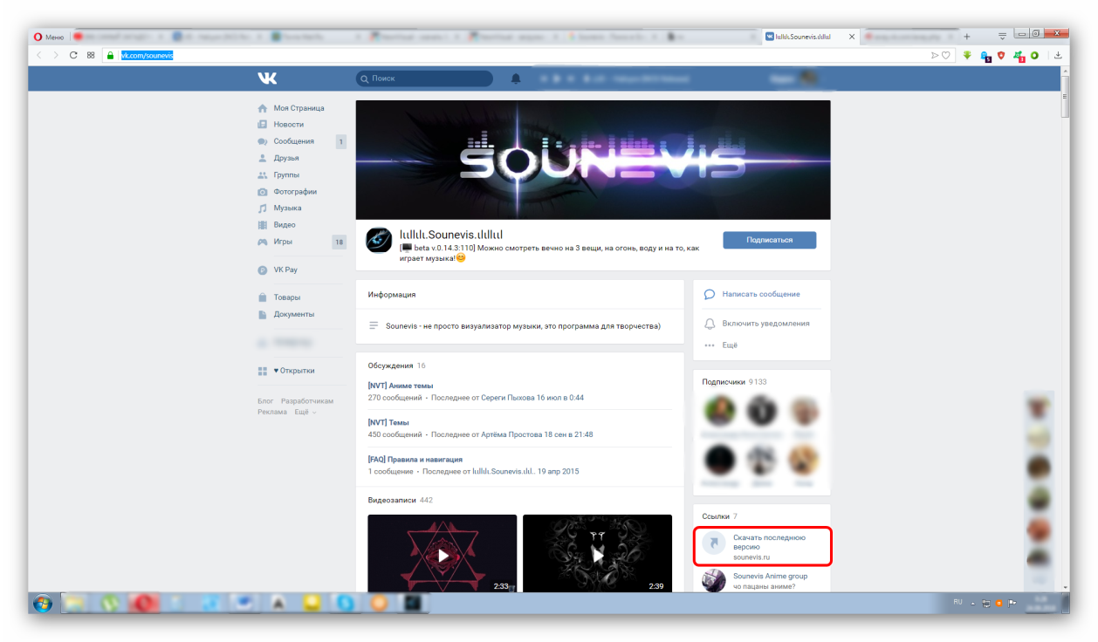The width and height of the screenshot is (1098, 642).
Task: Open Сообщения in left menu
Action: coord(294,141)
